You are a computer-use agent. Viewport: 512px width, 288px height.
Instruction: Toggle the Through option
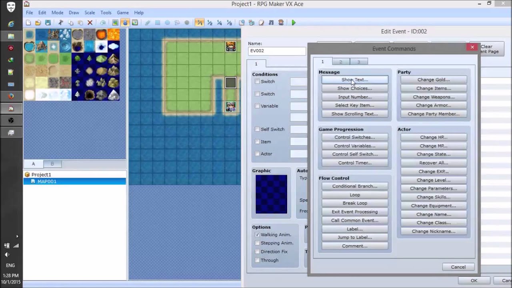pyautogui.click(x=257, y=260)
